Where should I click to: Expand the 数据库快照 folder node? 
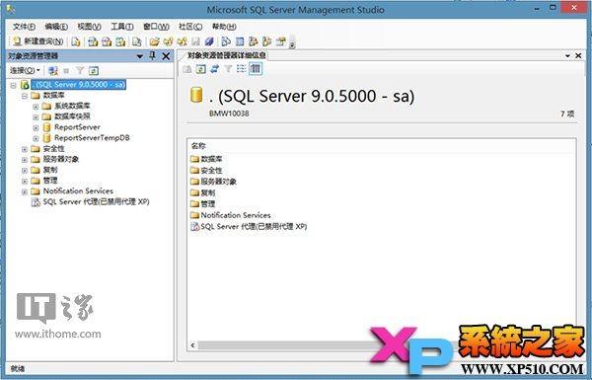click(36, 117)
